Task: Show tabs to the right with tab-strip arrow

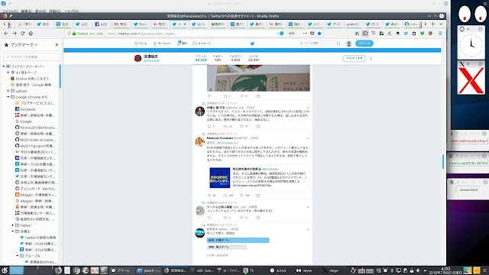Action: (426, 24)
